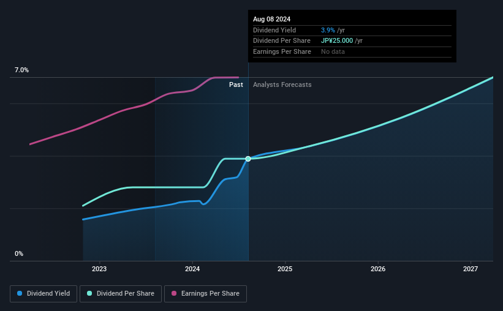Click the blue Dividend Yield legend dot

tap(20, 293)
